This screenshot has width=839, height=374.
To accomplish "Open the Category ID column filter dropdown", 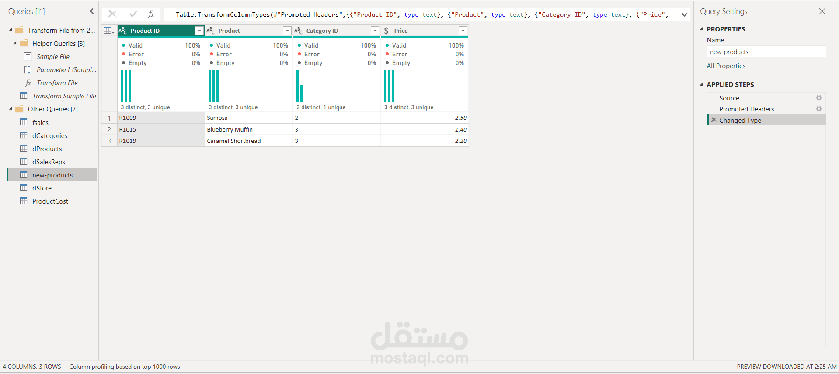I will click(x=375, y=31).
